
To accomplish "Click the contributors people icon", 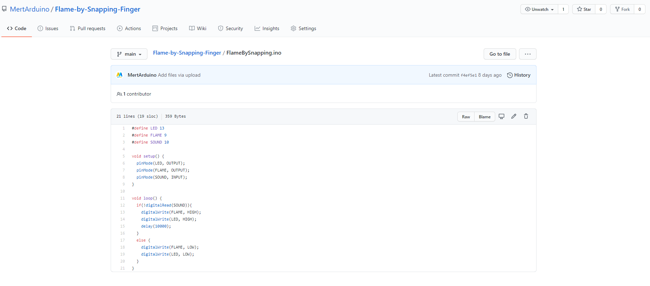I will click(119, 94).
